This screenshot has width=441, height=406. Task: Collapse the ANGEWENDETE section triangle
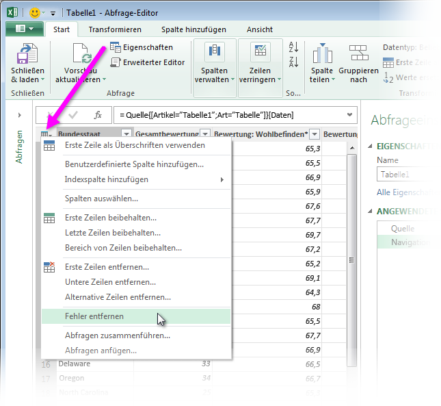[370, 211]
